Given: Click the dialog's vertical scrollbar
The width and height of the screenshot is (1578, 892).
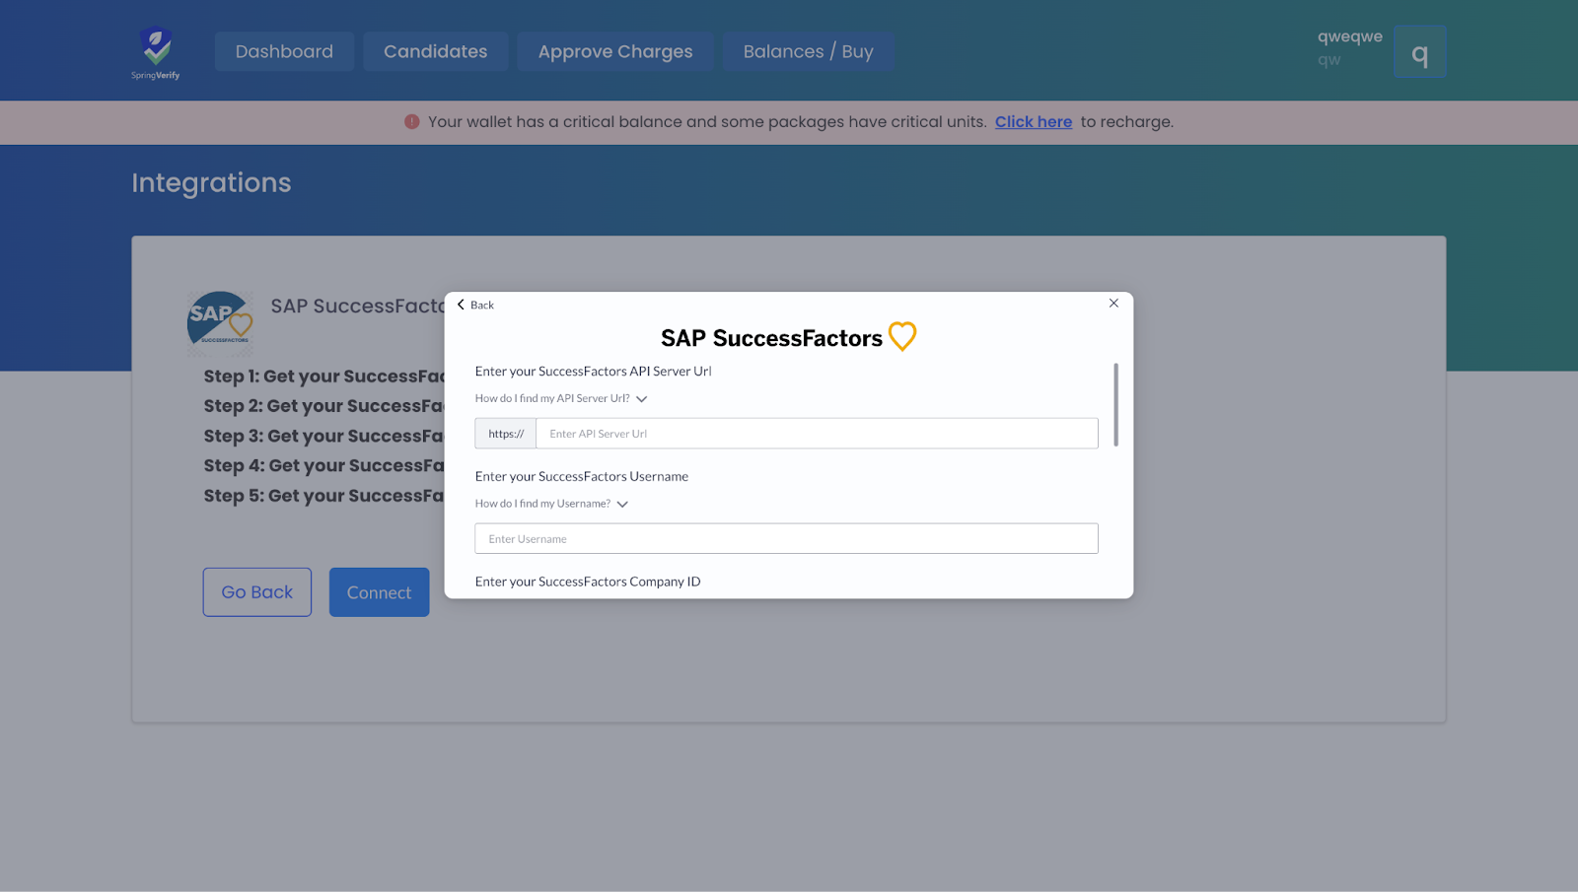Looking at the screenshot, I should click(1115, 405).
